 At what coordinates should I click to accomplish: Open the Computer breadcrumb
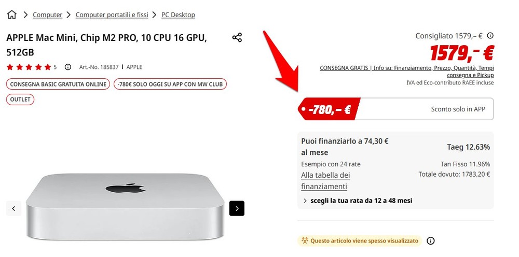pyautogui.click(x=47, y=15)
